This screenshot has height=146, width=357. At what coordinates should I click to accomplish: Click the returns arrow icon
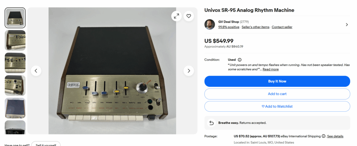[211, 123]
